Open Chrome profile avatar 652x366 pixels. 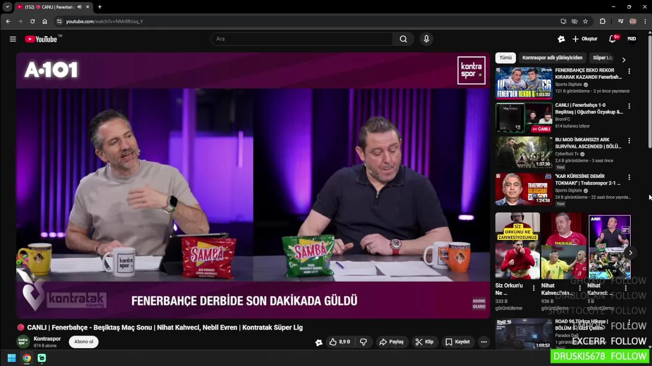633,21
